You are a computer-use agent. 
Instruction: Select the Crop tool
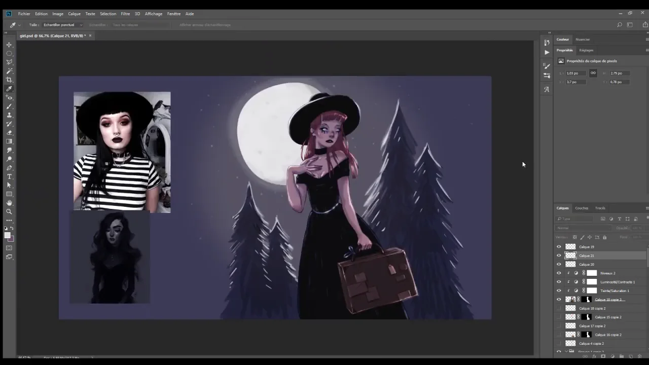(x=9, y=80)
